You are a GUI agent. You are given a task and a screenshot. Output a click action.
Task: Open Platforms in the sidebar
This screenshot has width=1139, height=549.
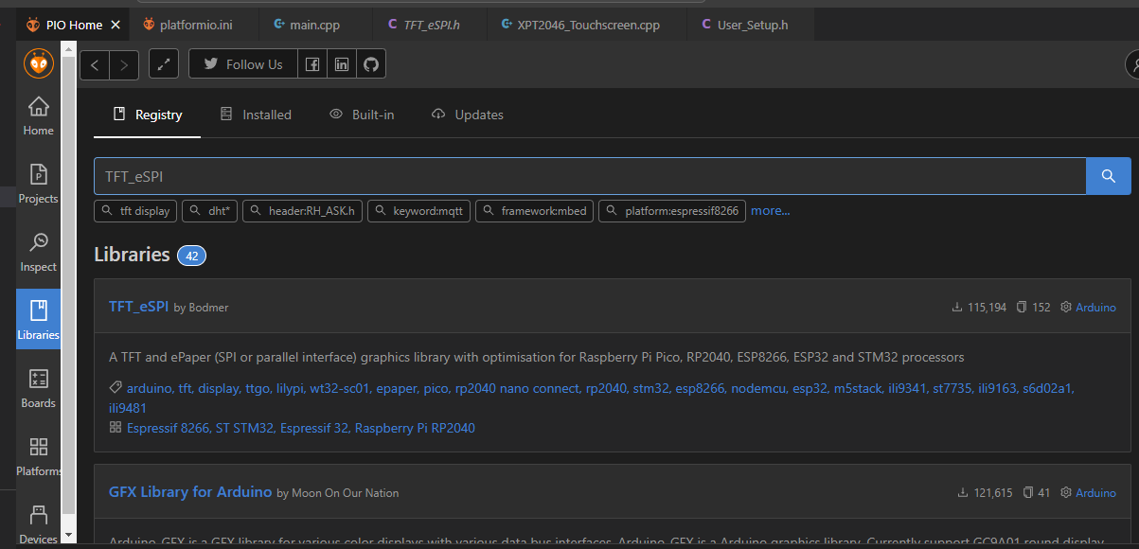pyautogui.click(x=39, y=457)
